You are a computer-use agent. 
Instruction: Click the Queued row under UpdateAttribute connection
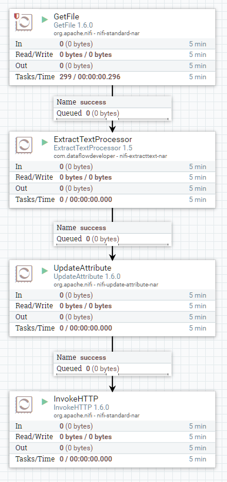112,369
